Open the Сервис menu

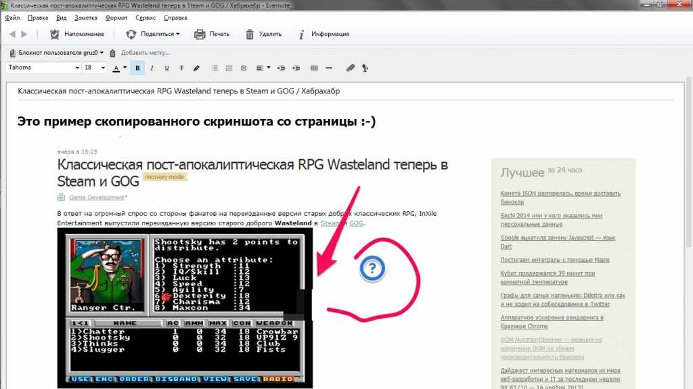tap(145, 18)
